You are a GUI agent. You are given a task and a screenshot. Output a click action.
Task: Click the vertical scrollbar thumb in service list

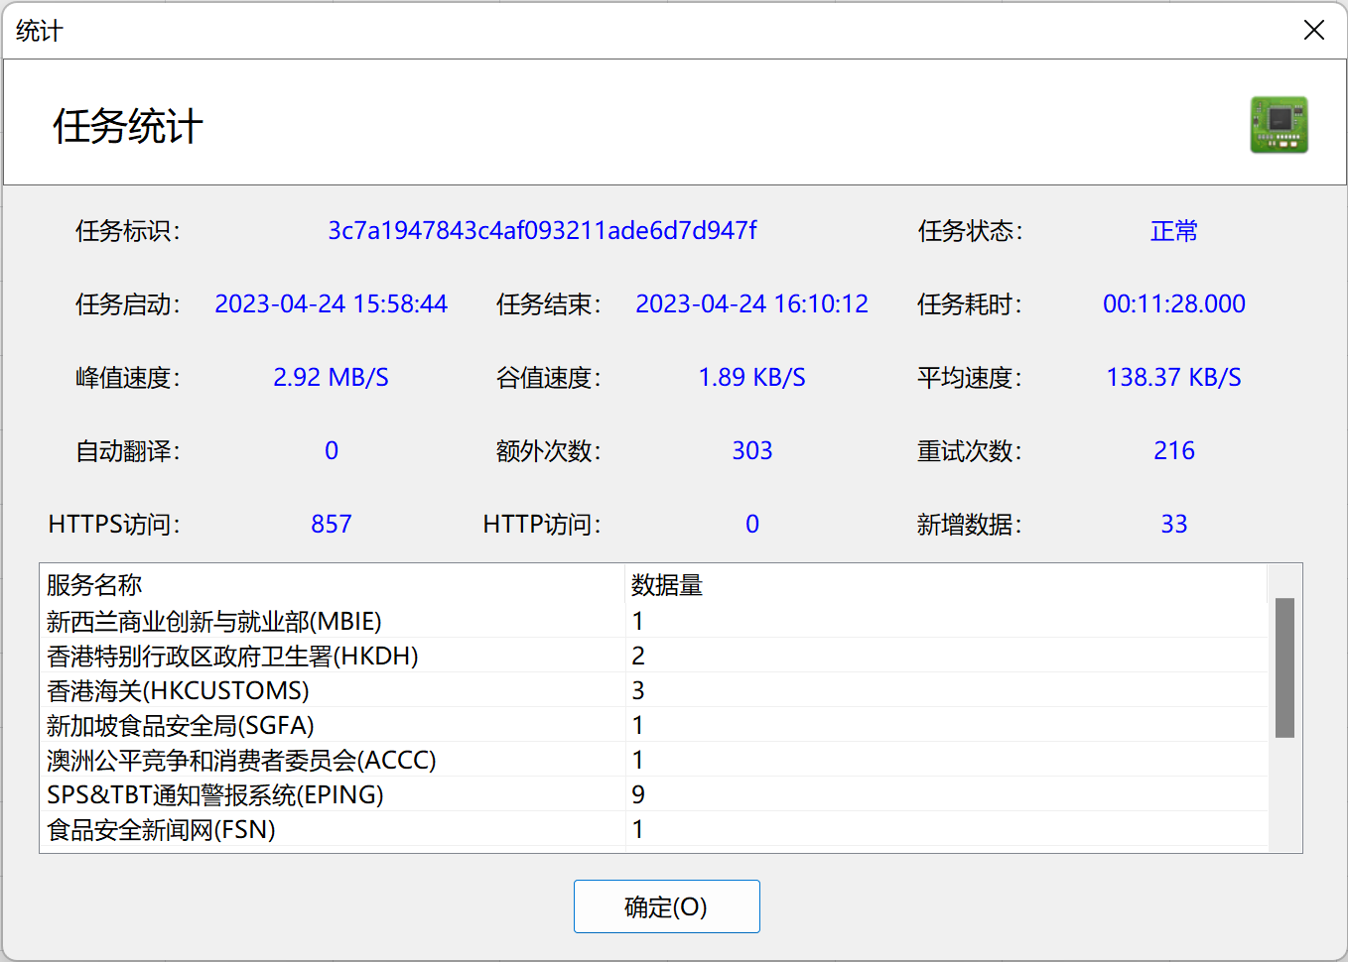pyautogui.click(x=1284, y=667)
